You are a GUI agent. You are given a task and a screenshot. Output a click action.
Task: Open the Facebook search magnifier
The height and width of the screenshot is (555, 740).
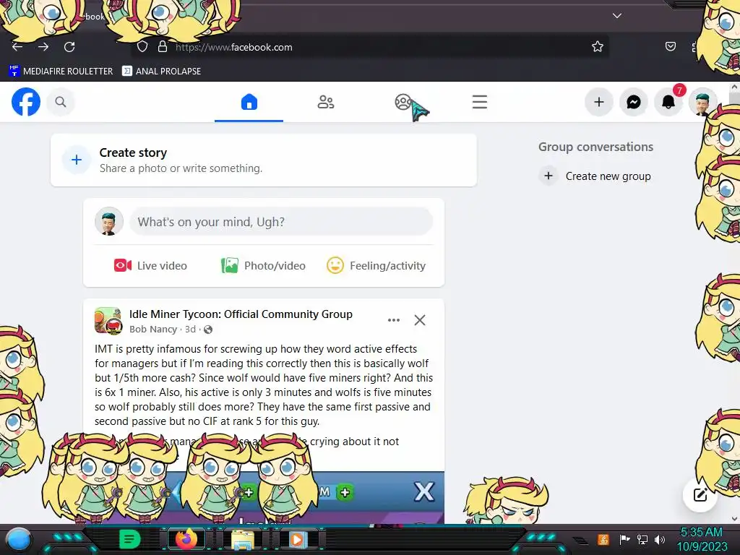[x=61, y=102]
